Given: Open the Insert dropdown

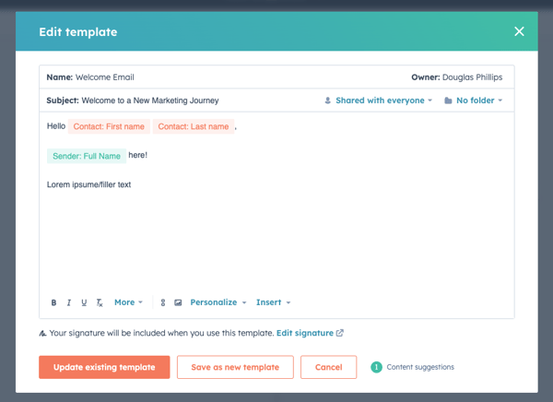Looking at the screenshot, I should coord(274,302).
